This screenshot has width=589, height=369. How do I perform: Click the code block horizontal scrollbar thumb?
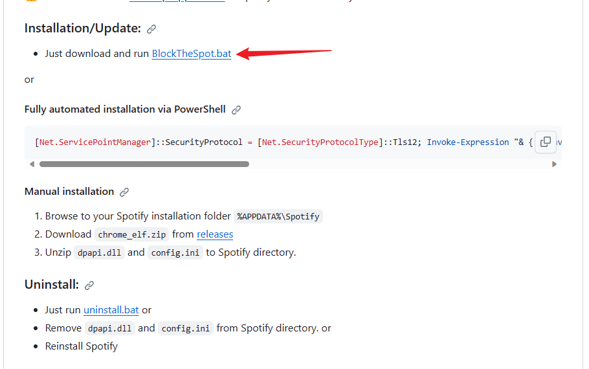pos(144,164)
